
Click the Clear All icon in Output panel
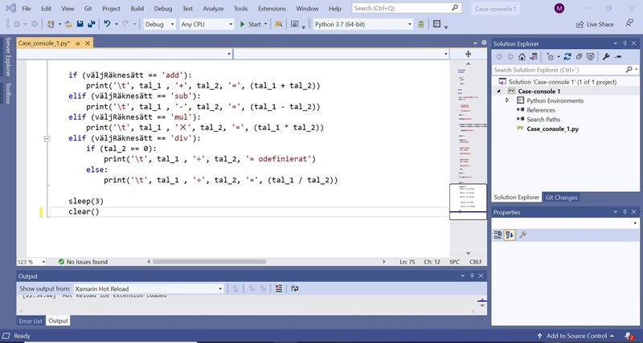coord(278,288)
